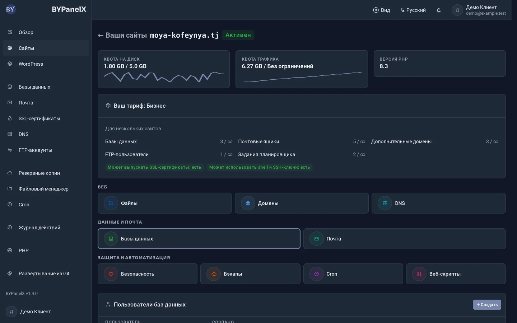Click the Создать button for database users
The width and height of the screenshot is (517, 323).
tap(487, 305)
